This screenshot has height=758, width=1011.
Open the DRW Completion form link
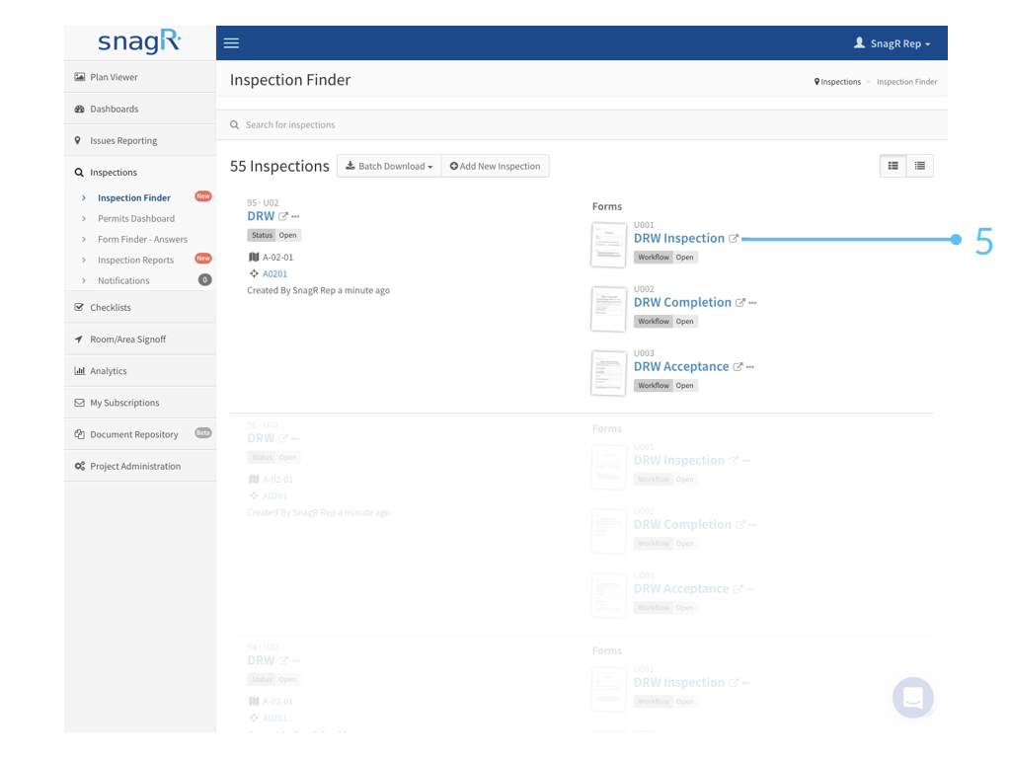[682, 302]
